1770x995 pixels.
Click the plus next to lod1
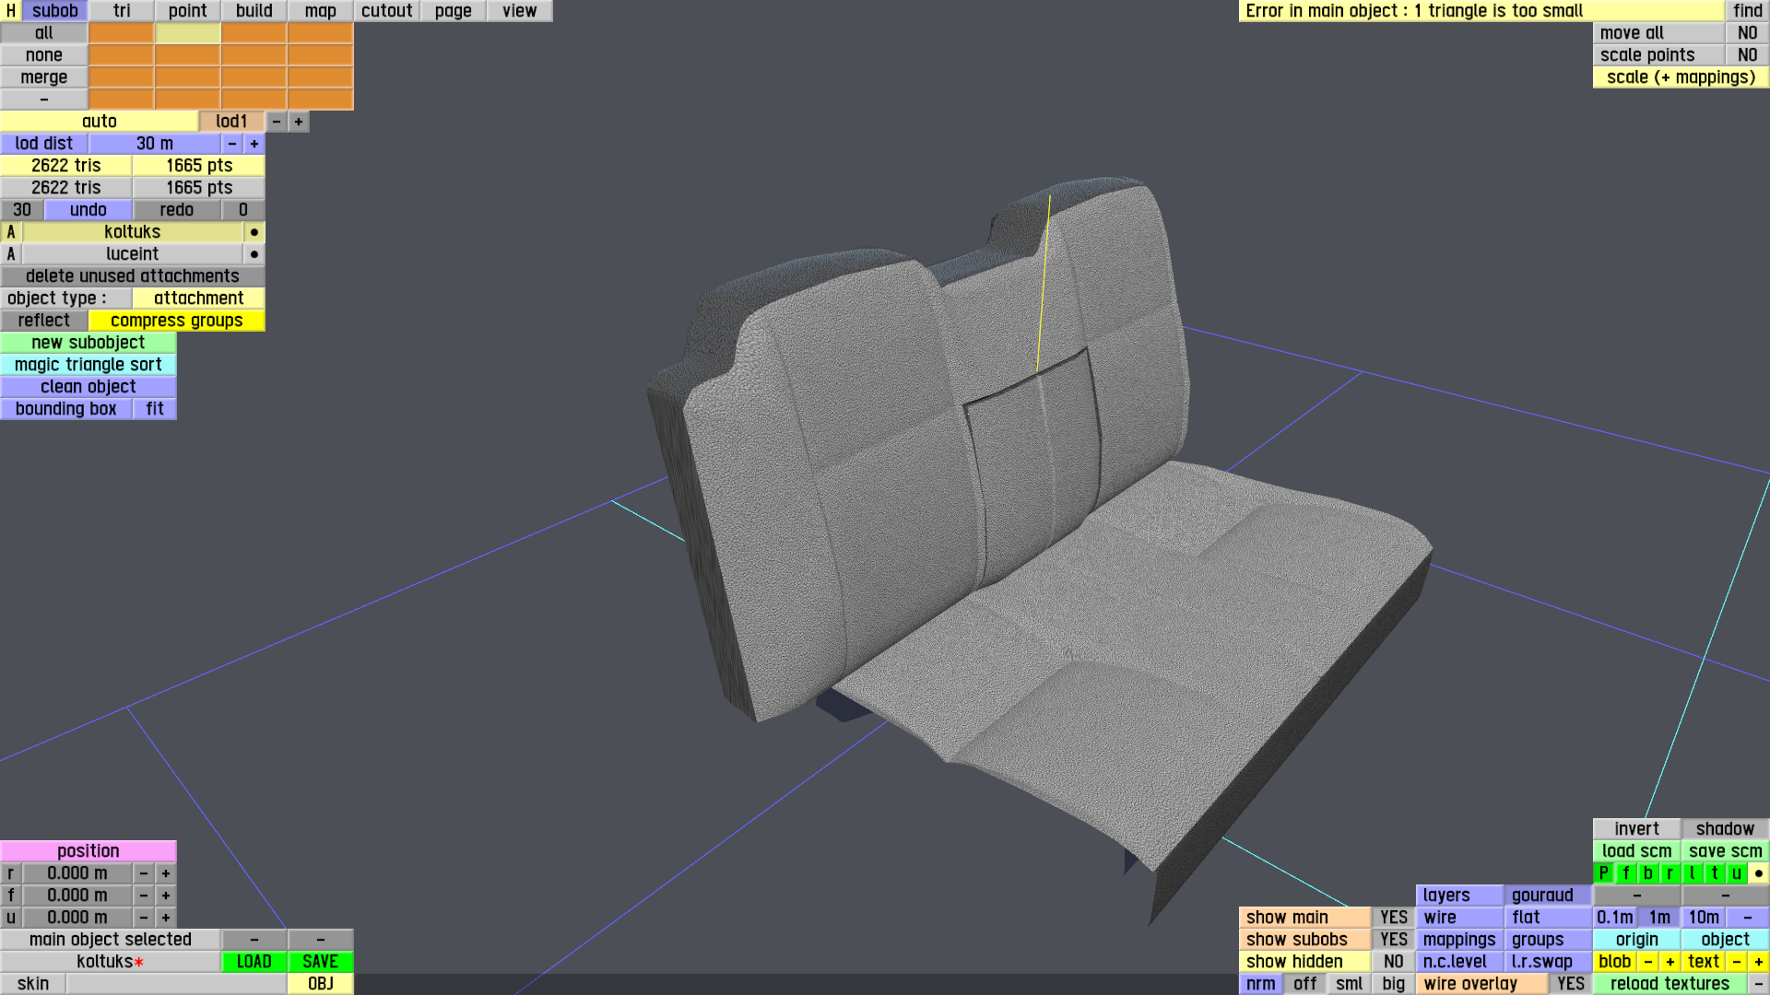tap(299, 122)
